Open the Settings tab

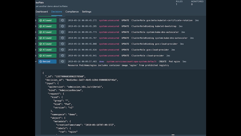pyautogui.click(x=87, y=12)
